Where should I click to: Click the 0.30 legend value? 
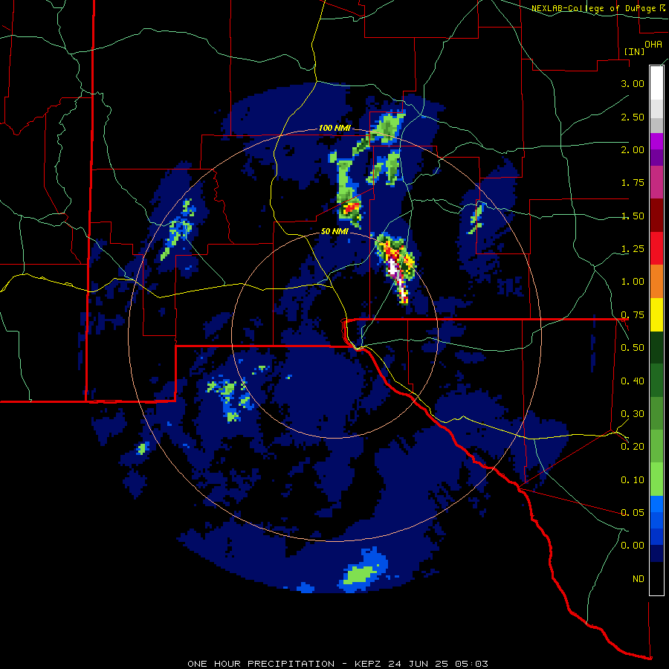633,414
